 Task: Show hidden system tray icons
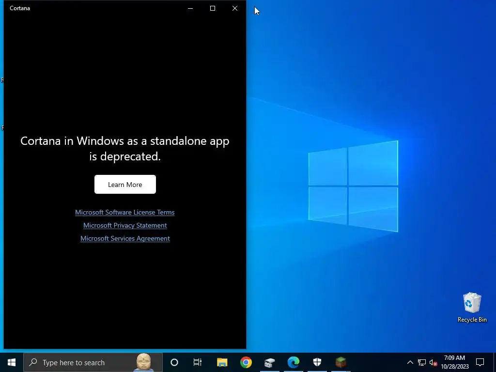[x=410, y=362]
